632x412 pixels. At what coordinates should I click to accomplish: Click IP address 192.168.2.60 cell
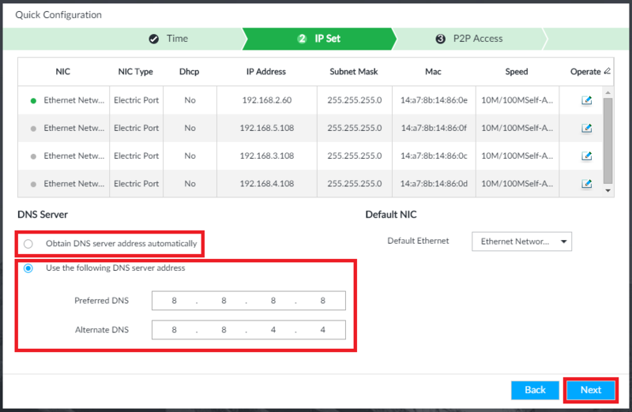267,100
